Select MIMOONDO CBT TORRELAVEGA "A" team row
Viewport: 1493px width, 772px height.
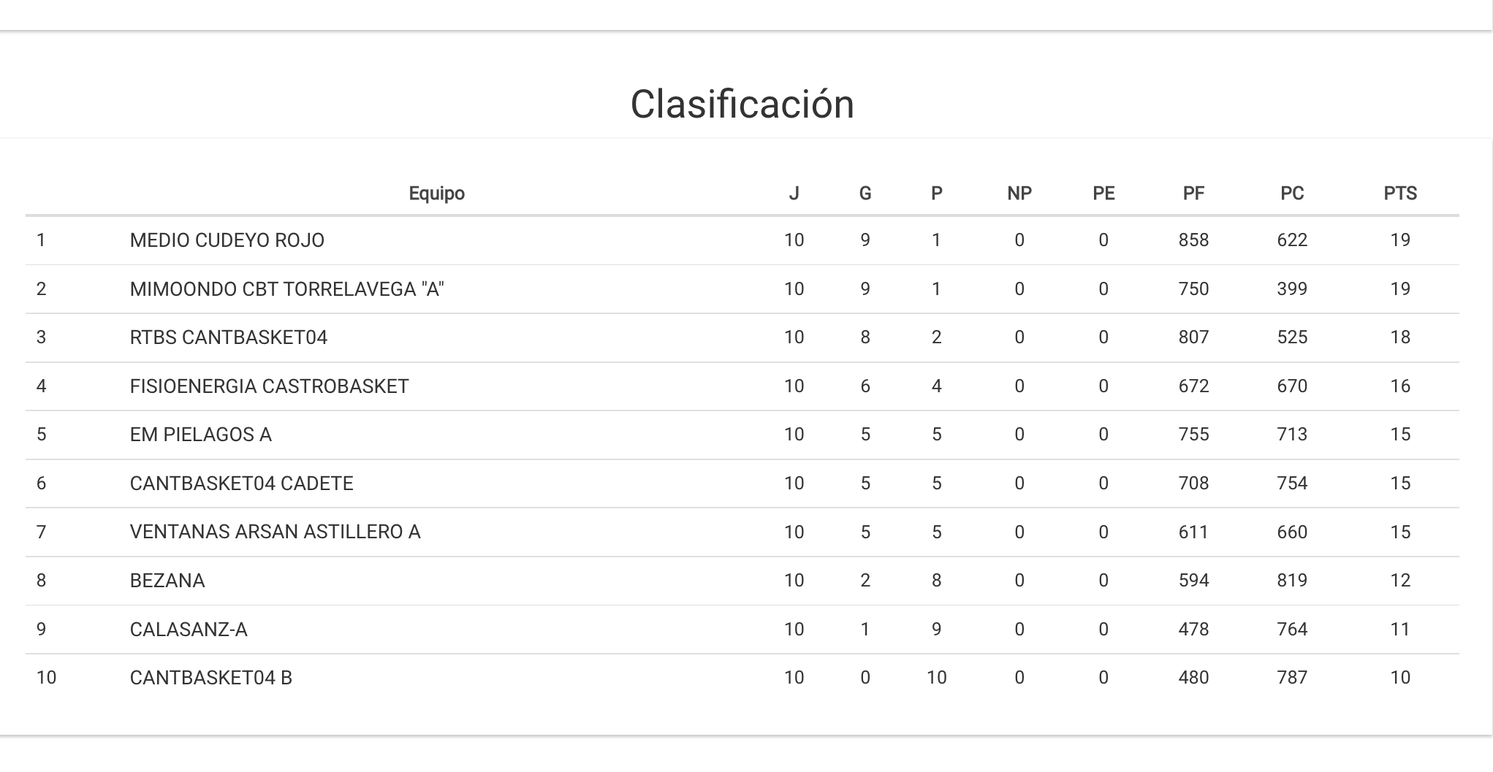(x=286, y=289)
